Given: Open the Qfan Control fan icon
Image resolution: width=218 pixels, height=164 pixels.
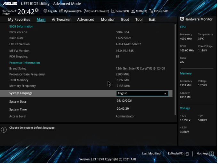Looking at the screenshot, I should (86, 11).
